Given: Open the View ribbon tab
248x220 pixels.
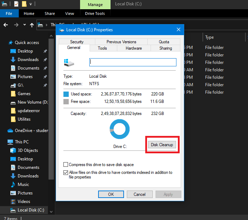Looking at the screenshot, I should coord(69,13).
